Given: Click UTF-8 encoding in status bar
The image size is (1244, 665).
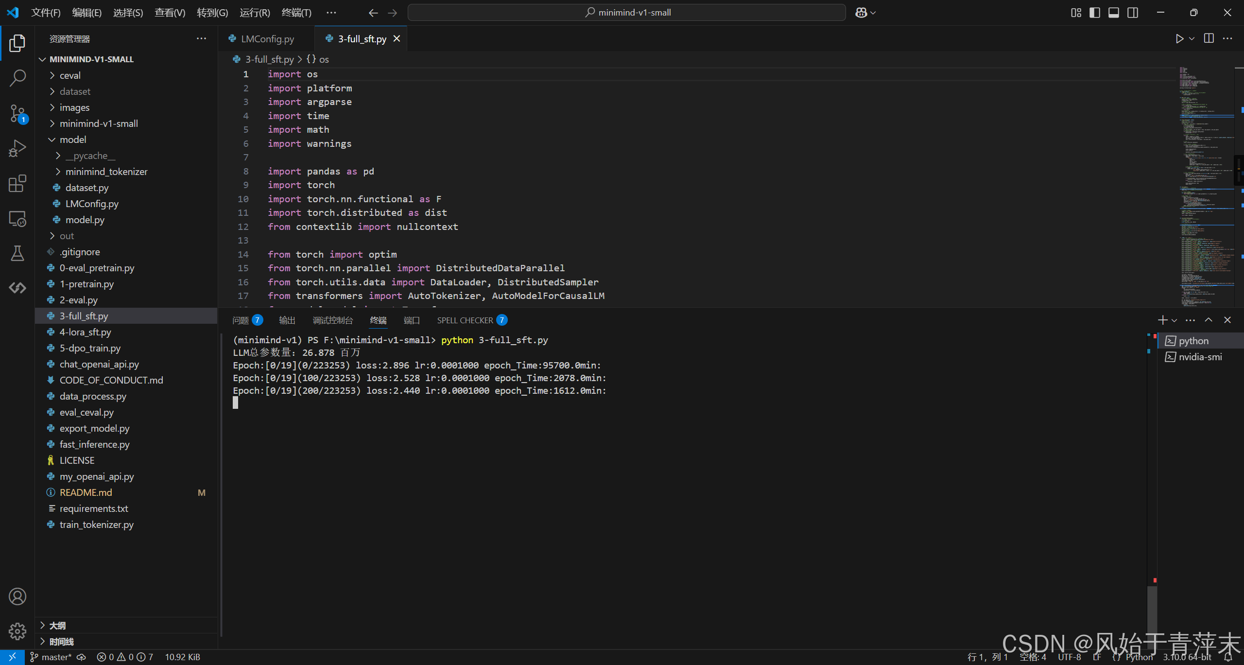Looking at the screenshot, I should (1069, 657).
